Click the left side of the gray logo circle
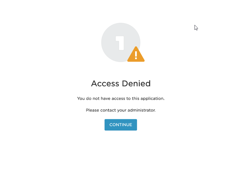 coord(102,42)
